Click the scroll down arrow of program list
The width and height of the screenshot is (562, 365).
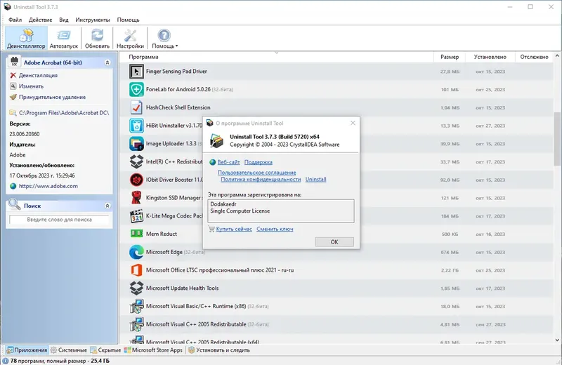[557, 340]
